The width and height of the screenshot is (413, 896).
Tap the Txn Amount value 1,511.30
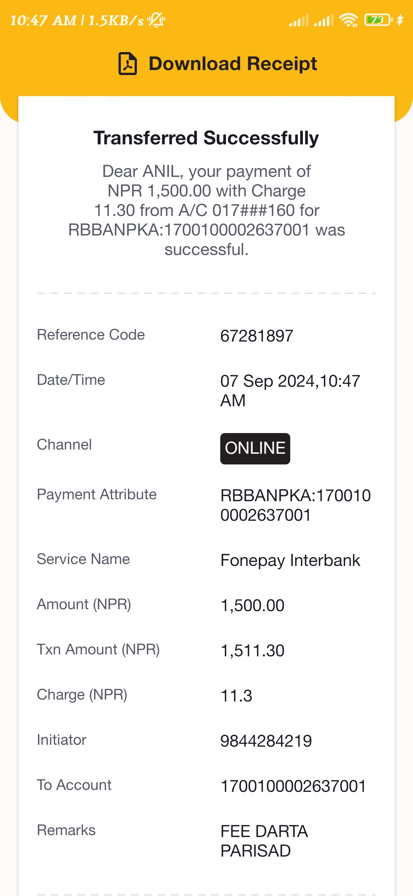pos(252,651)
